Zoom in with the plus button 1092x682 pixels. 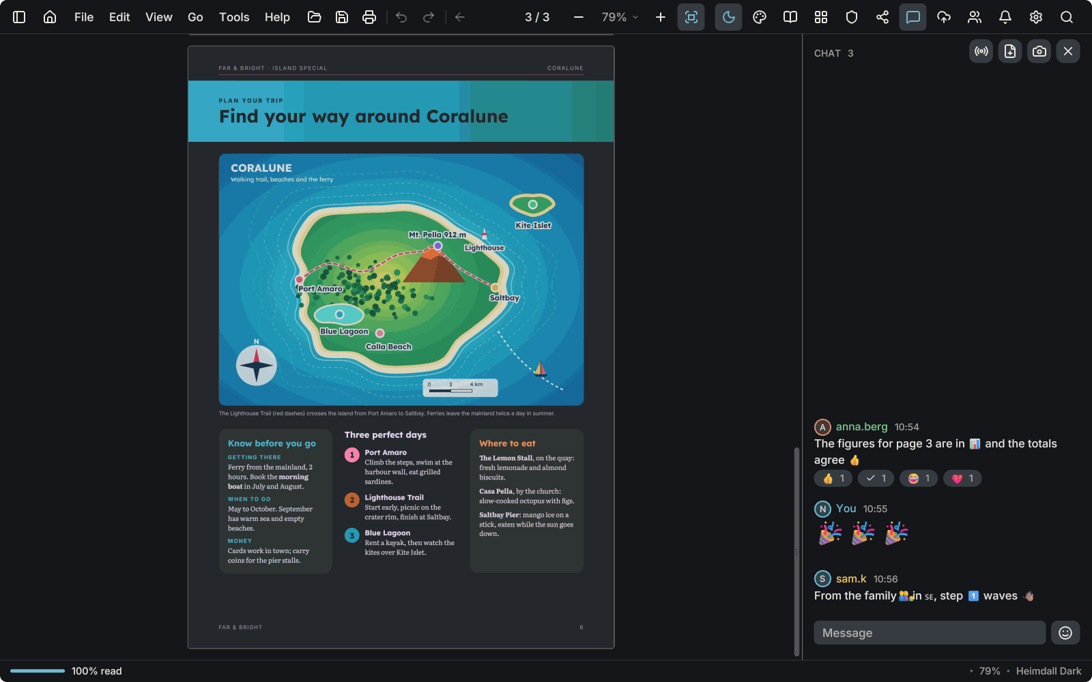(x=661, y=17)
